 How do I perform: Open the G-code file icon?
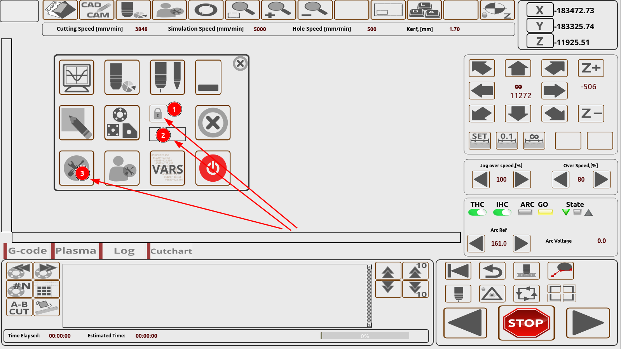tap(60, 10)
